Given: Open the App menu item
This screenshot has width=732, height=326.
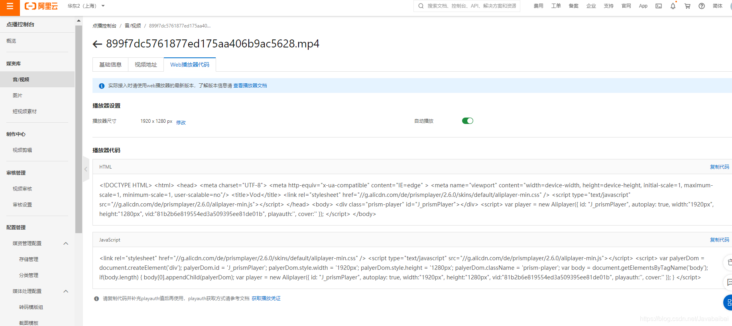Looking at the screenshot, I should point(643,6).
